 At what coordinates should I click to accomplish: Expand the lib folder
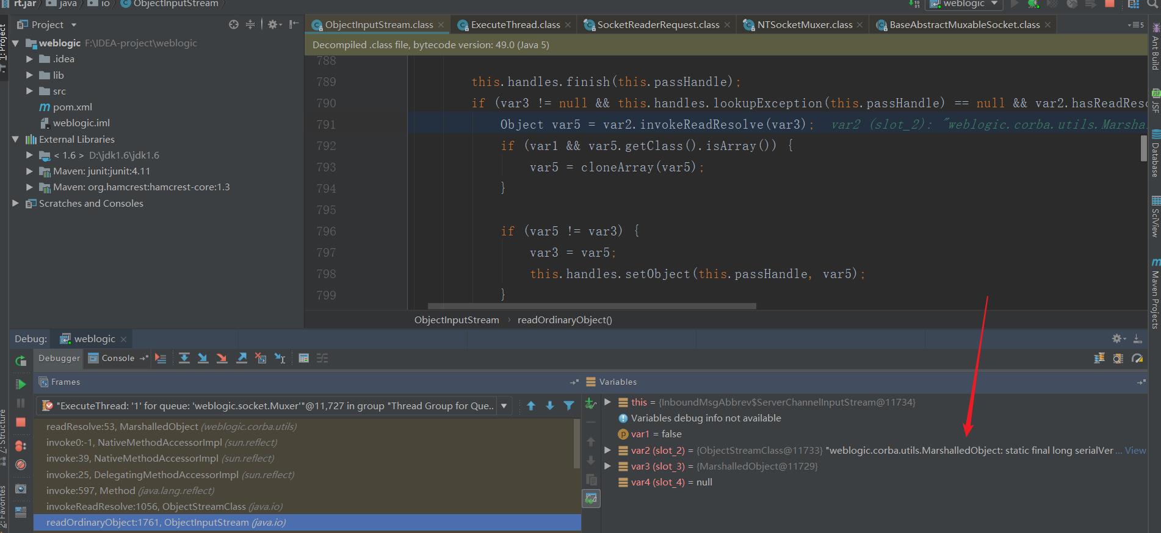29,75
